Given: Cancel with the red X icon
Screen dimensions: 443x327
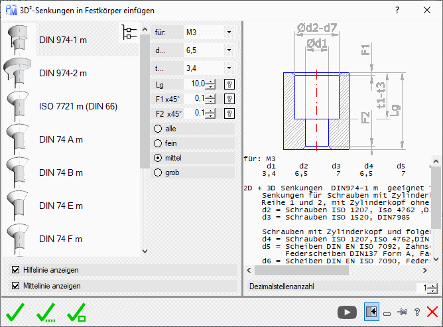Looking at the screenshot, I should [x=432, y=311].
